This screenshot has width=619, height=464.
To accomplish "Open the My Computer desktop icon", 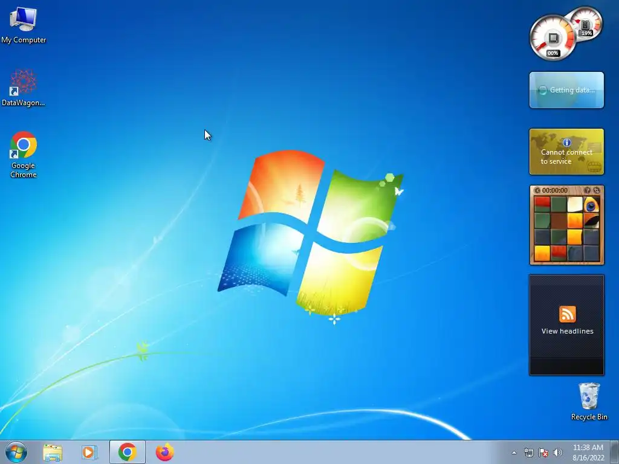I will [x=24, y=25].
